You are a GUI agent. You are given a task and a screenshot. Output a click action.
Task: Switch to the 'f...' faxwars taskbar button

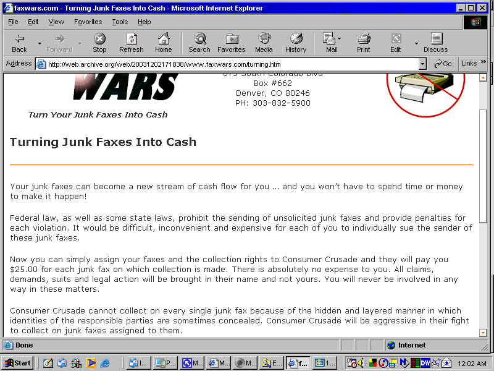click(298, 363)
